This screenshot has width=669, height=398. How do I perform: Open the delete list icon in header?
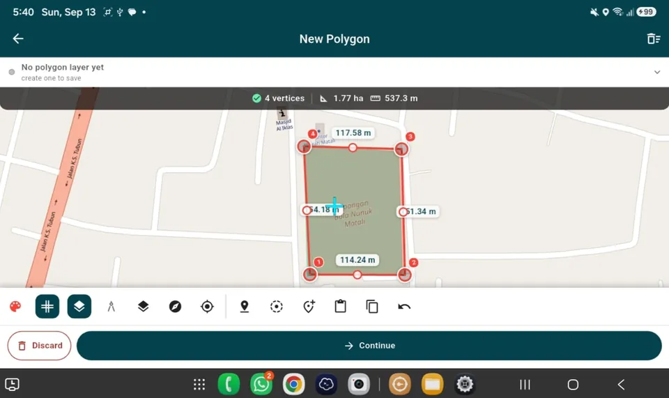click(x=654, y=38)
